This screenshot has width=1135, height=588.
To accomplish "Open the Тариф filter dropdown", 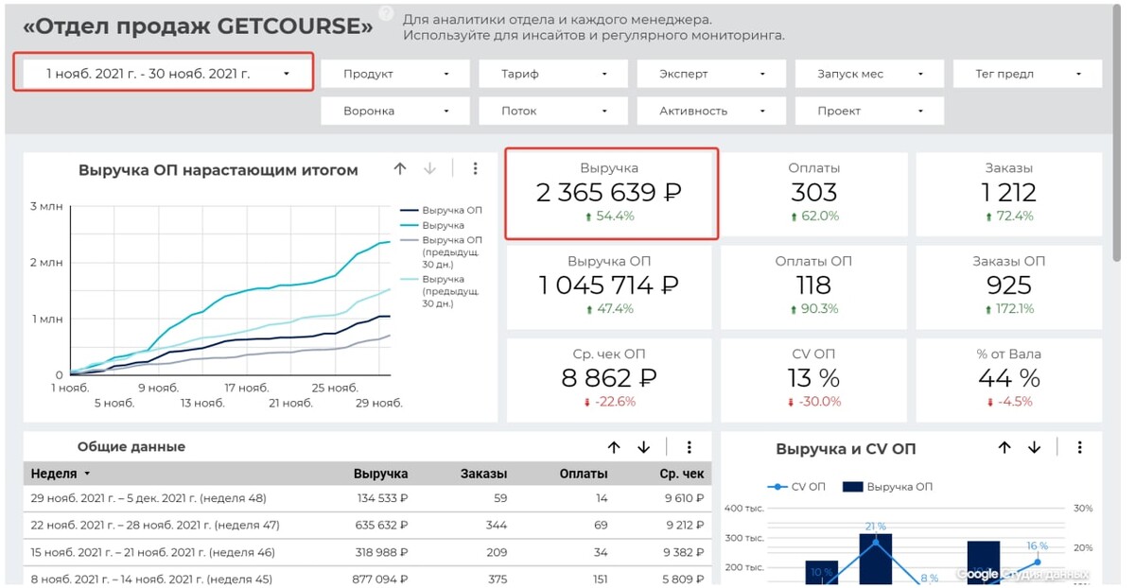I will (553, 74).
